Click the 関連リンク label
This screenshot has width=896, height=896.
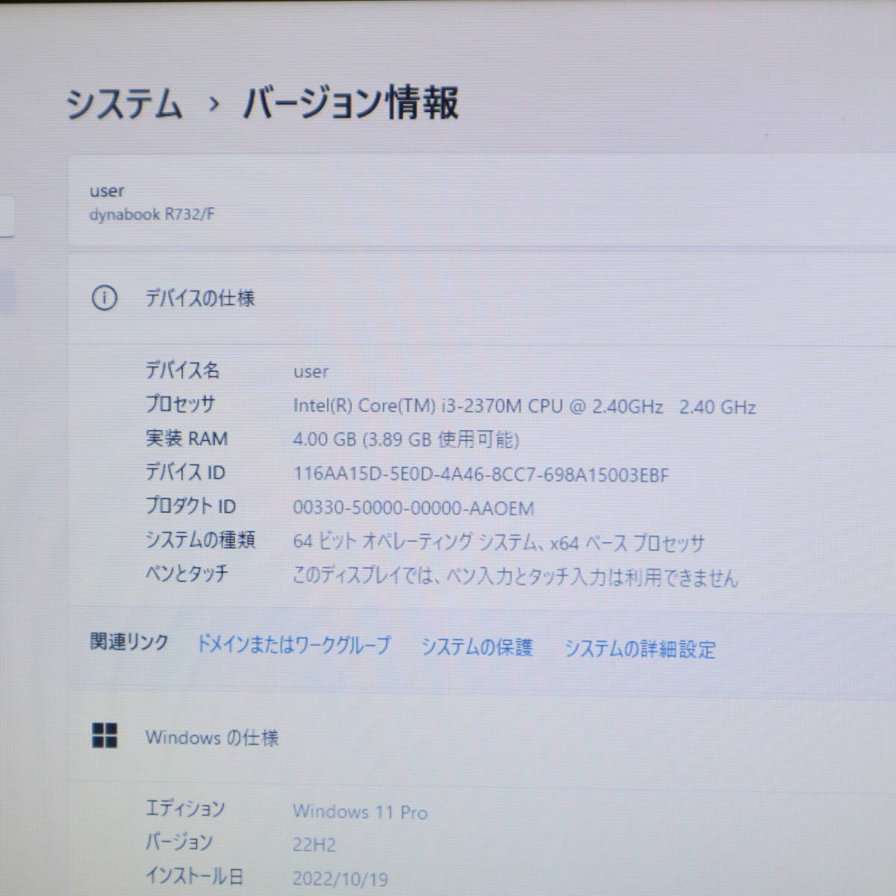(x=129, y=642)
